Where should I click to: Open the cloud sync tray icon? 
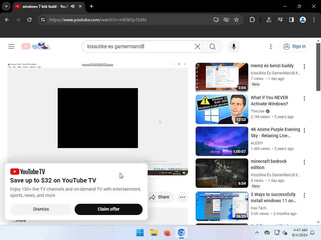click(x=267, y=232)
